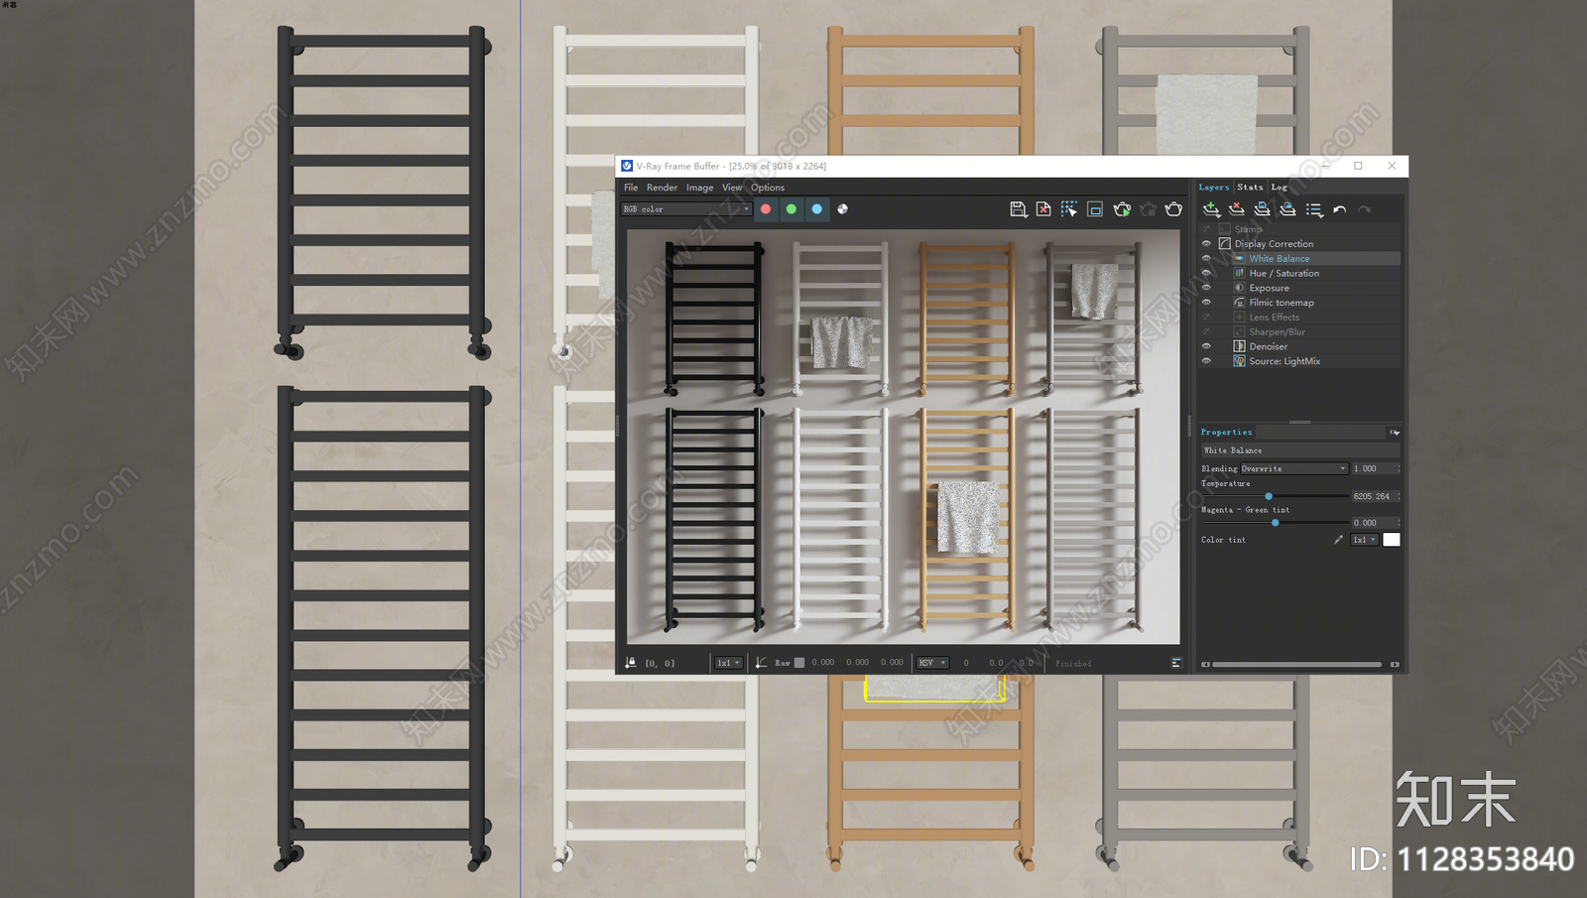This screenshot has height=898, width=1587.
Task: Select the Layers tab
Action: click(1214, 187)
